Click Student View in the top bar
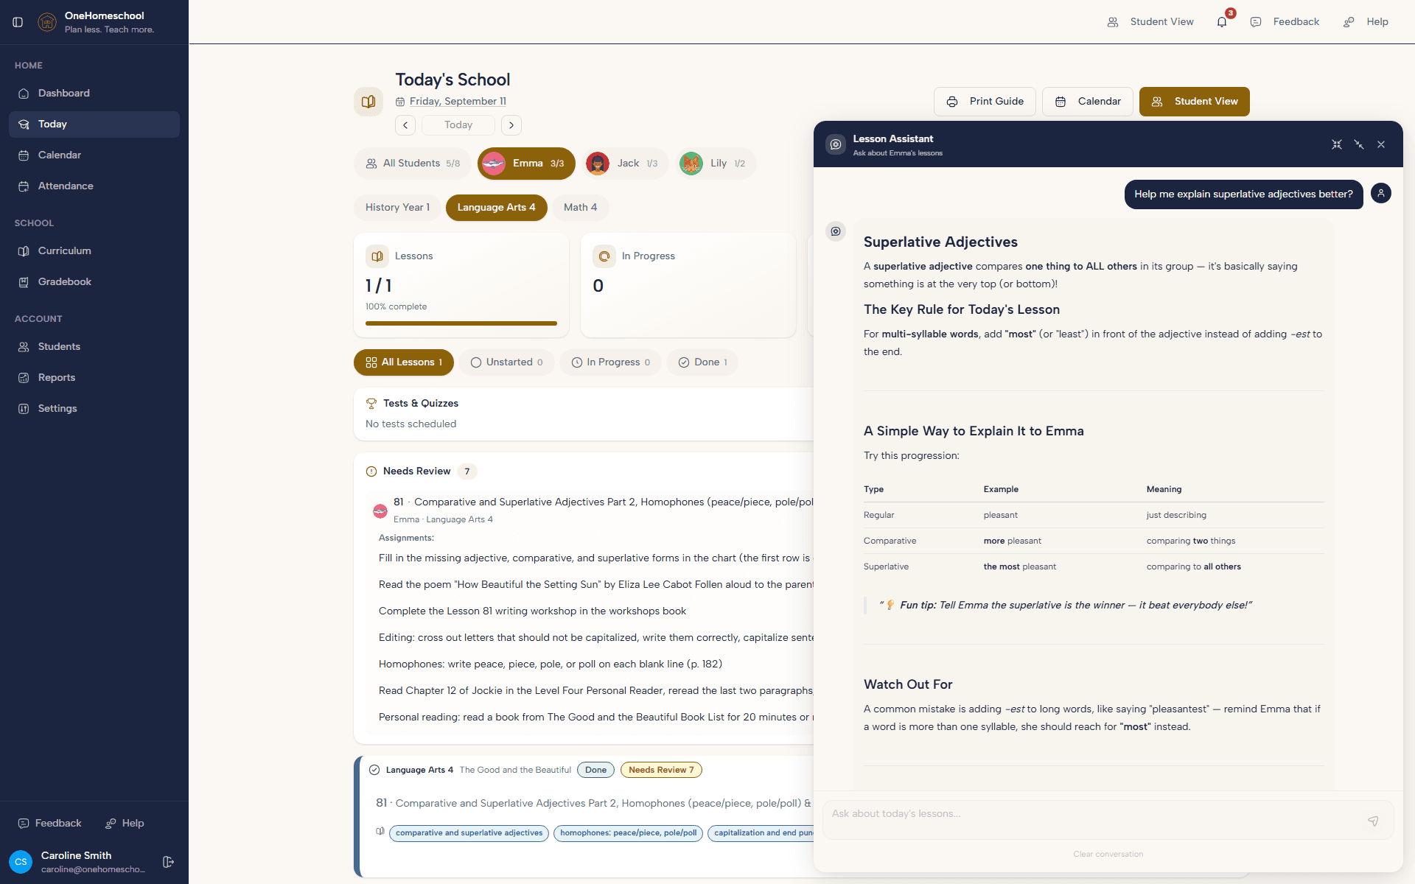Screen dimensions: 1415x884 click(1150, 22)
